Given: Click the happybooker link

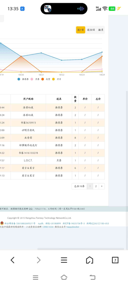Looking at the screenshot, I should point(73,227).
